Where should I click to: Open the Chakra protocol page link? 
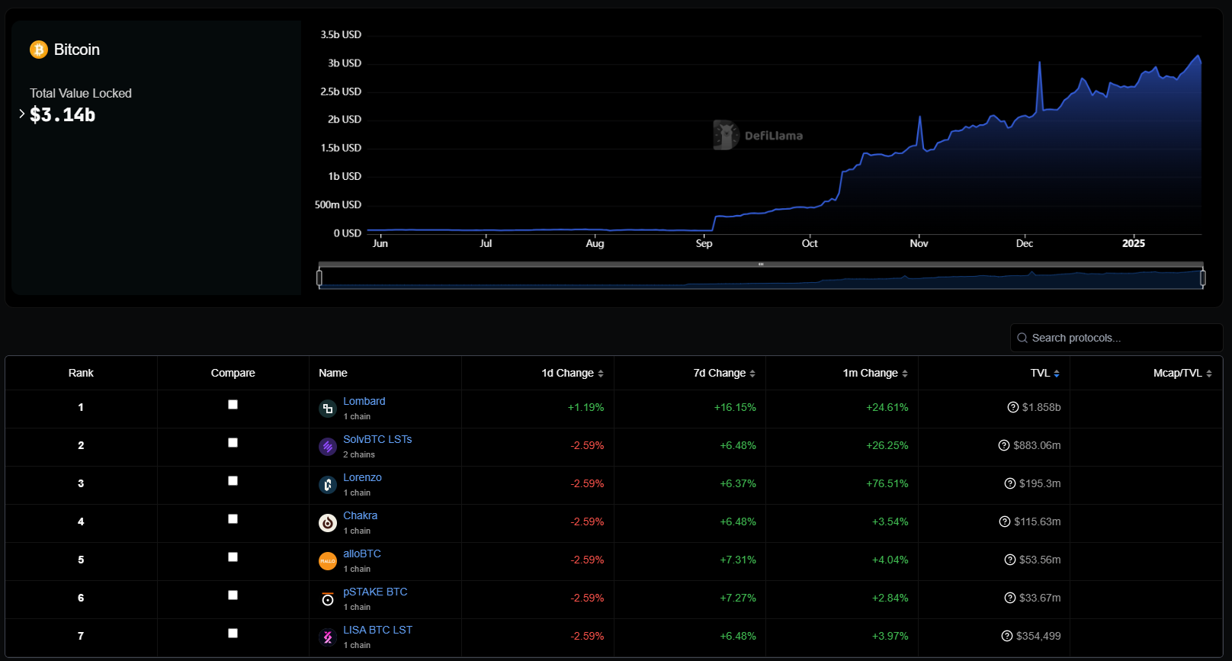(x=360, y=515)
